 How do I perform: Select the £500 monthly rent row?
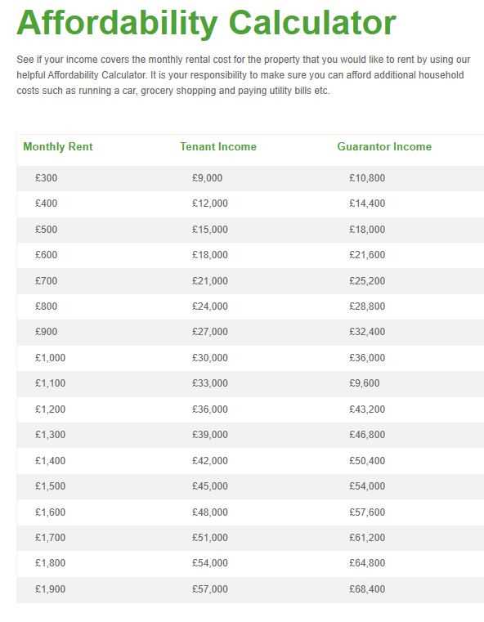(x=250, y=230)
